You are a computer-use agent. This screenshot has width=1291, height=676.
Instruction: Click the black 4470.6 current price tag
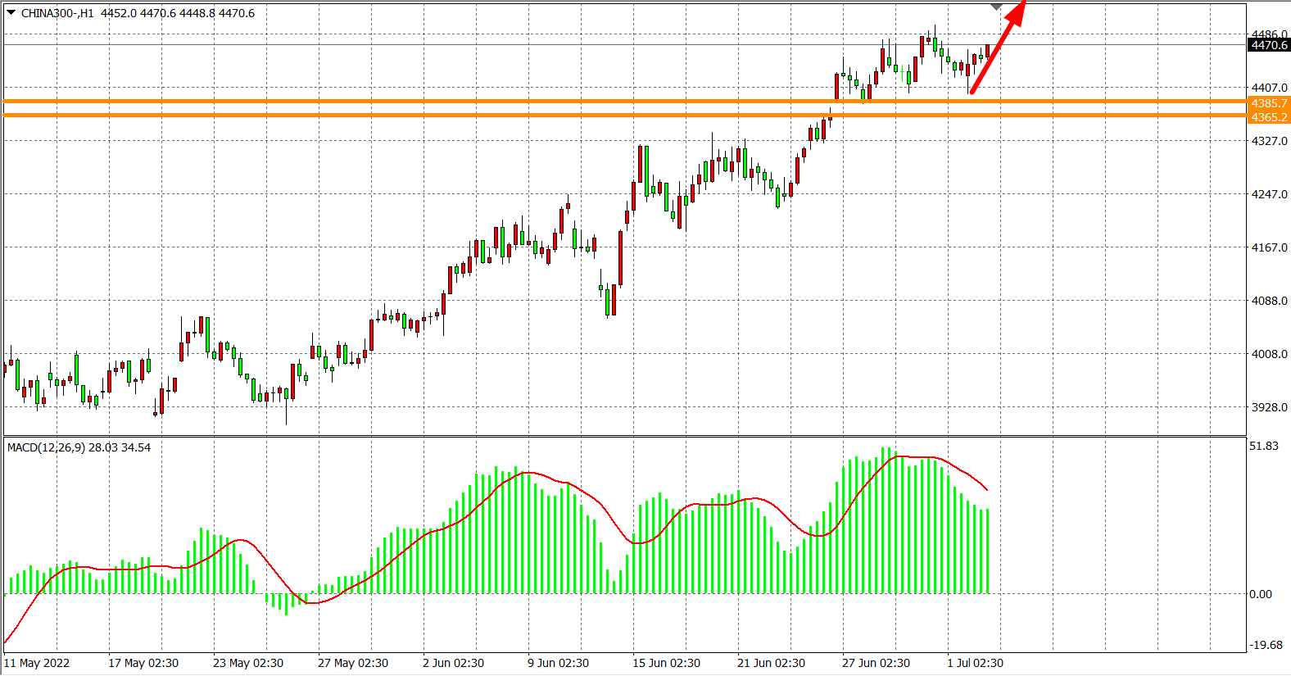coord(1268,45)
